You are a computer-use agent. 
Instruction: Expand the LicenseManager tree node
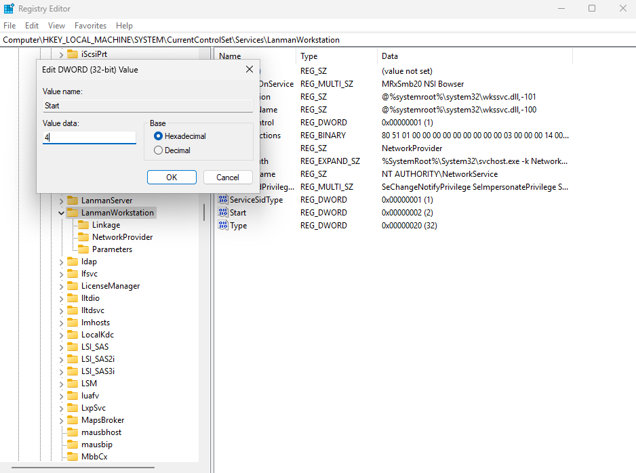pos(61,286)
